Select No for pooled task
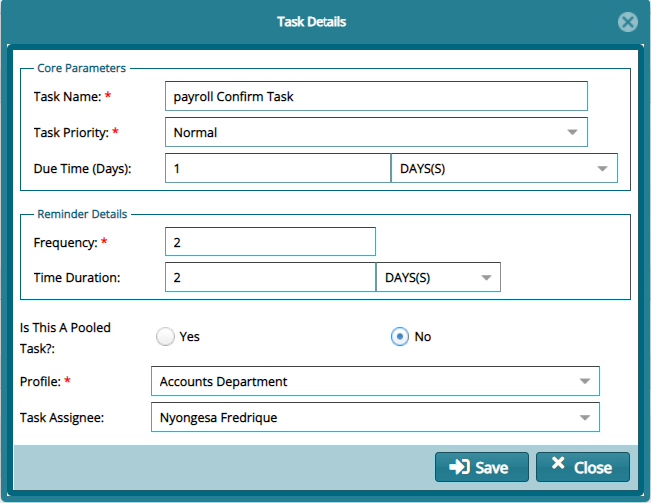This screenshot has height=503, width=651. point(400,337)
